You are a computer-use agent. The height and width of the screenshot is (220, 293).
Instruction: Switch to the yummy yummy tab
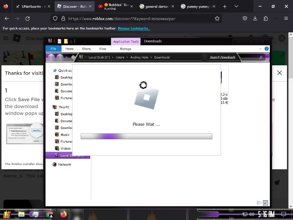(x=198, y=7)
